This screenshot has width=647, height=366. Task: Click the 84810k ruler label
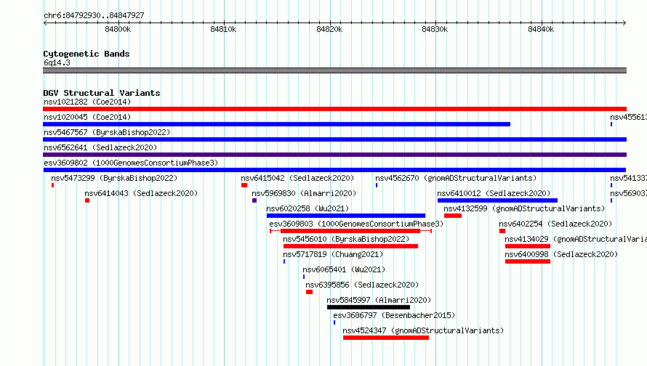pyautogui.click(x=223, y=29)
